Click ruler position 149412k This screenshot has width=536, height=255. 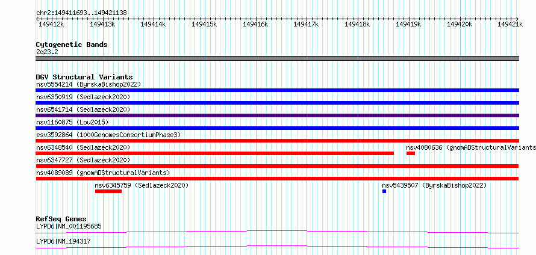(51, 24)
